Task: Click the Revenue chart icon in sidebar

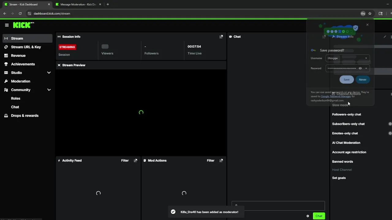Action: [x=6, y=56]
